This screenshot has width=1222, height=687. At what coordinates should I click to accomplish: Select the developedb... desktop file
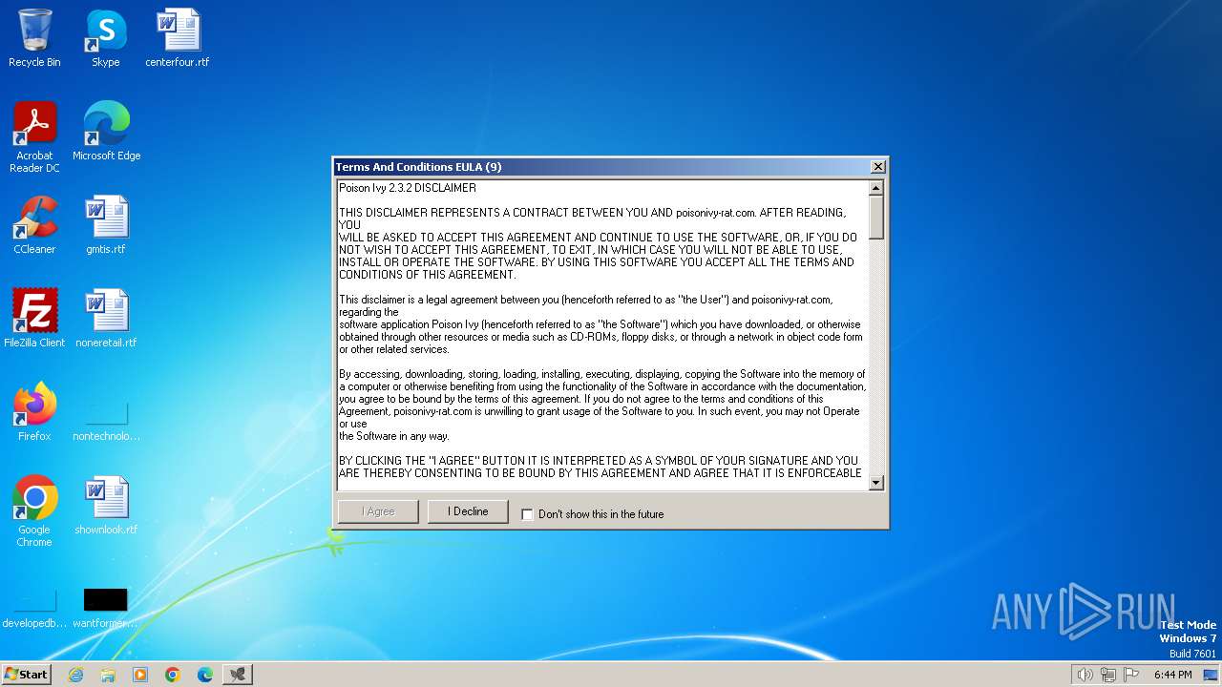34,609
